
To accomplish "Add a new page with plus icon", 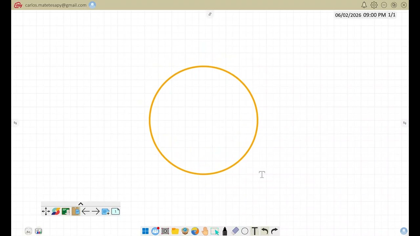I will (106, 211).
